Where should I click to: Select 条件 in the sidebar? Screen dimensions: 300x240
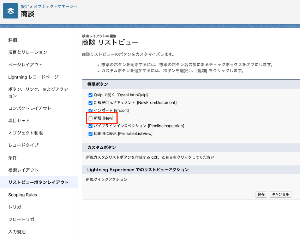13,158
